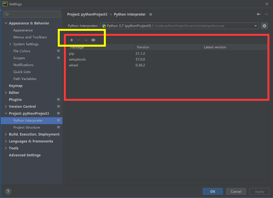This screenshot has width=273, height=198.
Task: Collapse the Project: pythonProject3 section
Action: tap(6, 113)
